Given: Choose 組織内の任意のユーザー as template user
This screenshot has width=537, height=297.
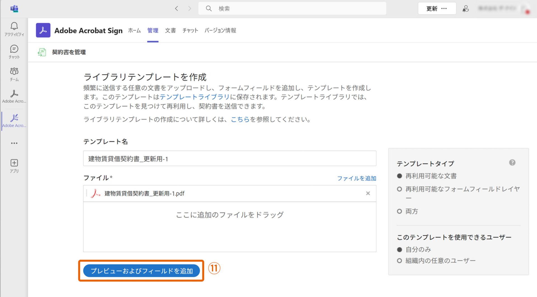Looking at the screenshot, I should [399, 261].
